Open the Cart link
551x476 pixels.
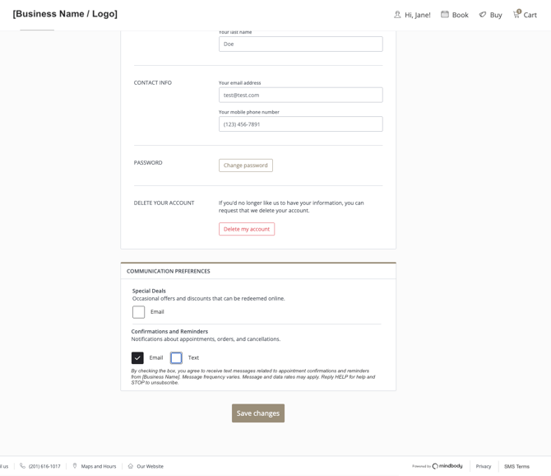(525, 14)
